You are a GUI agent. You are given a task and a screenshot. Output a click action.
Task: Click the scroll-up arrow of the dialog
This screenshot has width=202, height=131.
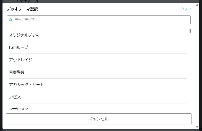(197, 5)
